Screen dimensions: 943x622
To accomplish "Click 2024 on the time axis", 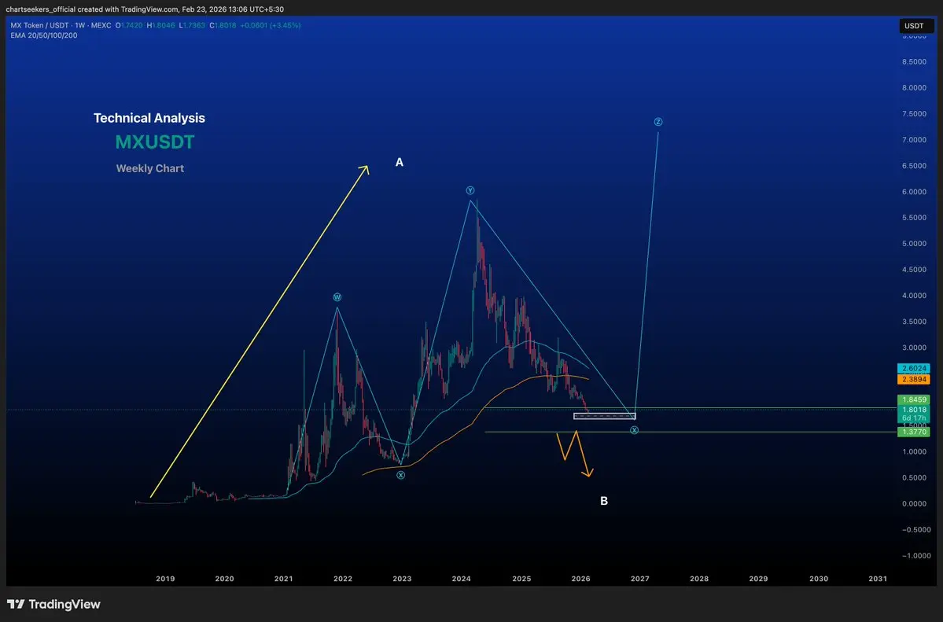I will [462, 579].
